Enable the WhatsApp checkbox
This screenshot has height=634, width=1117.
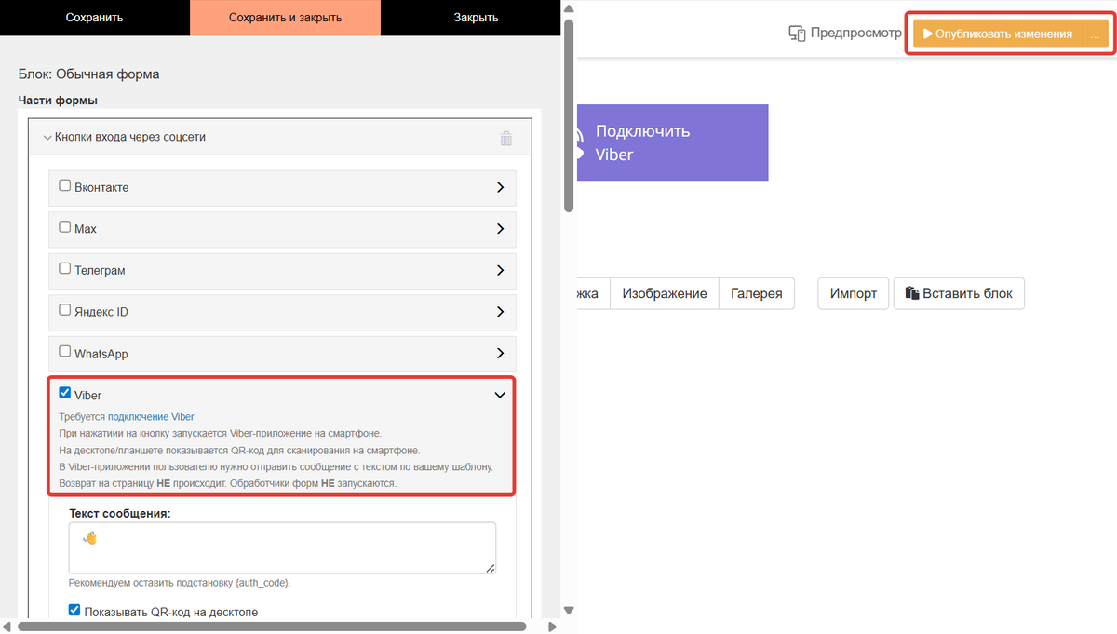coord(65,352)
